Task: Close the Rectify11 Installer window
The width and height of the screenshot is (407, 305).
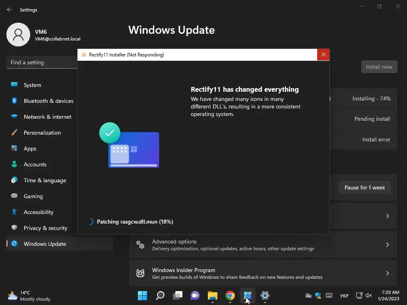Action: [x=324, y=54]
